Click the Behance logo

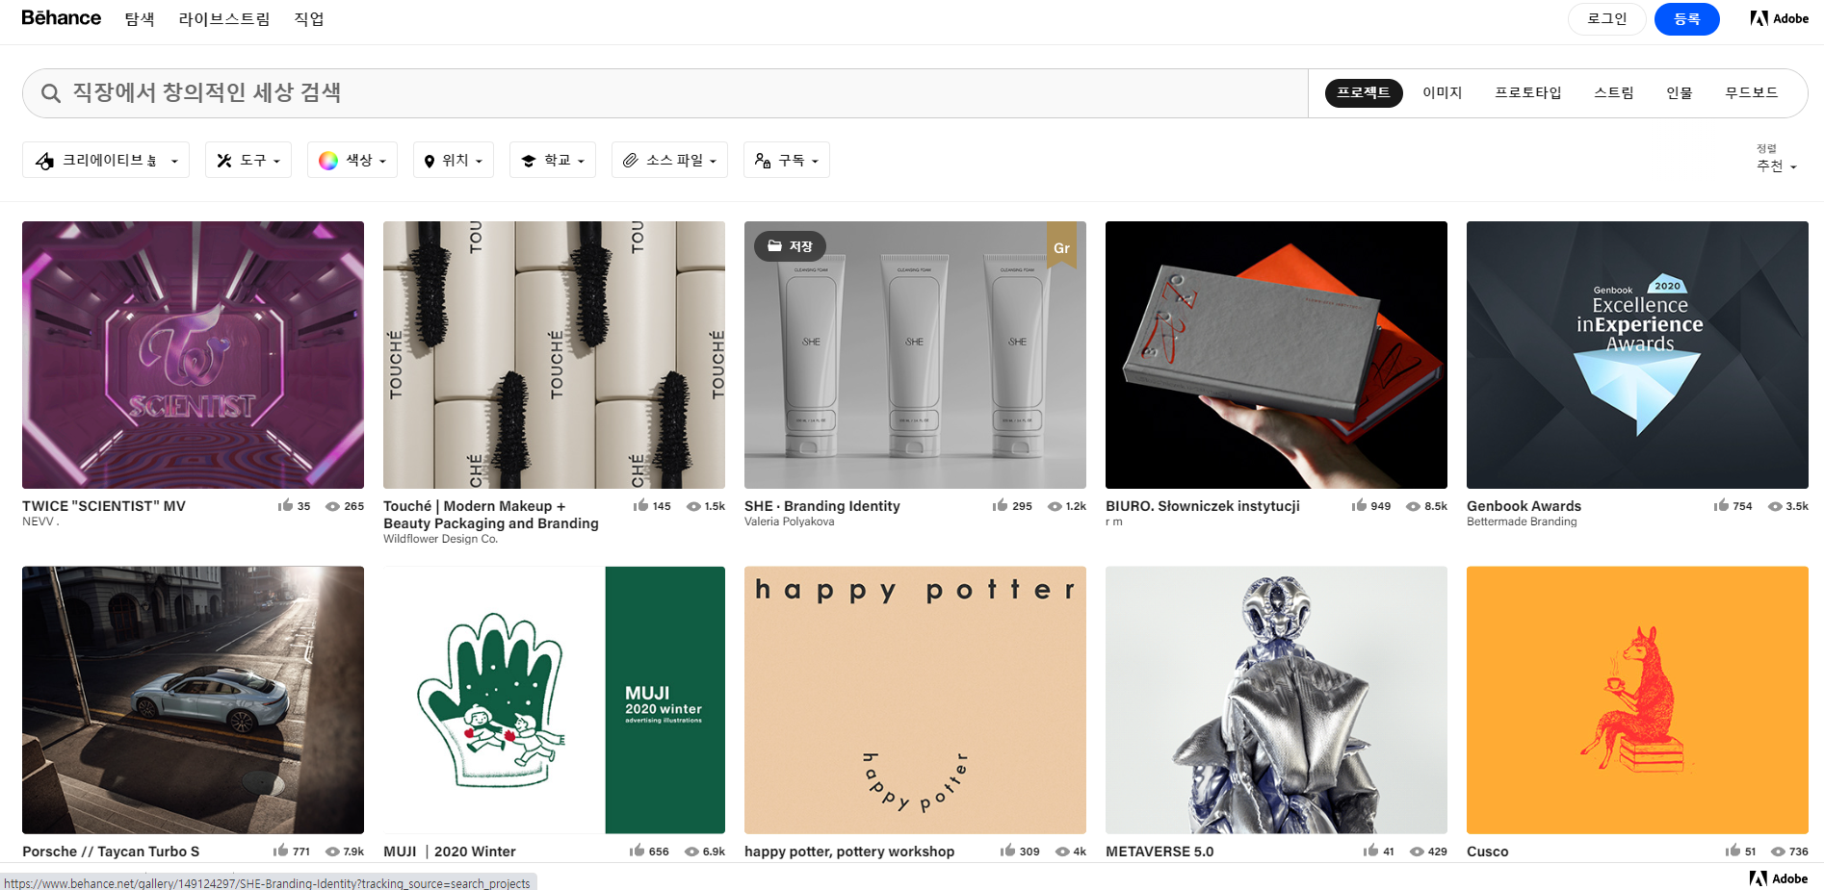click(x=61, y=18)
